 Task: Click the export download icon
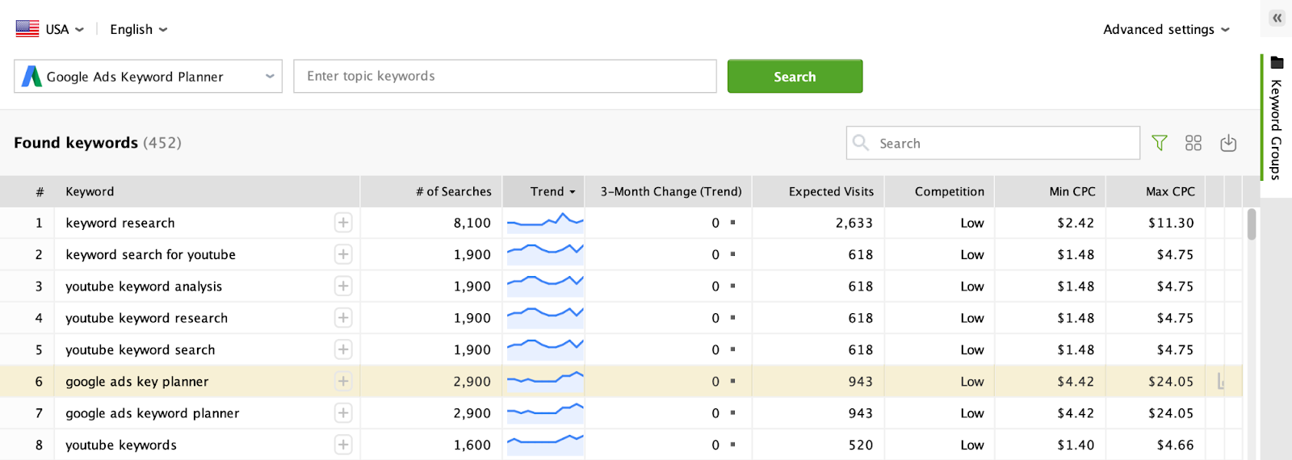click(1228, 143)
